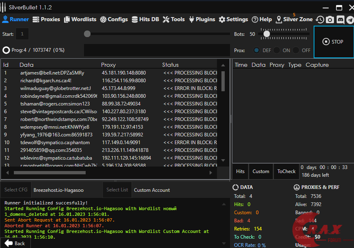Click the Select List button

[117, 190]
